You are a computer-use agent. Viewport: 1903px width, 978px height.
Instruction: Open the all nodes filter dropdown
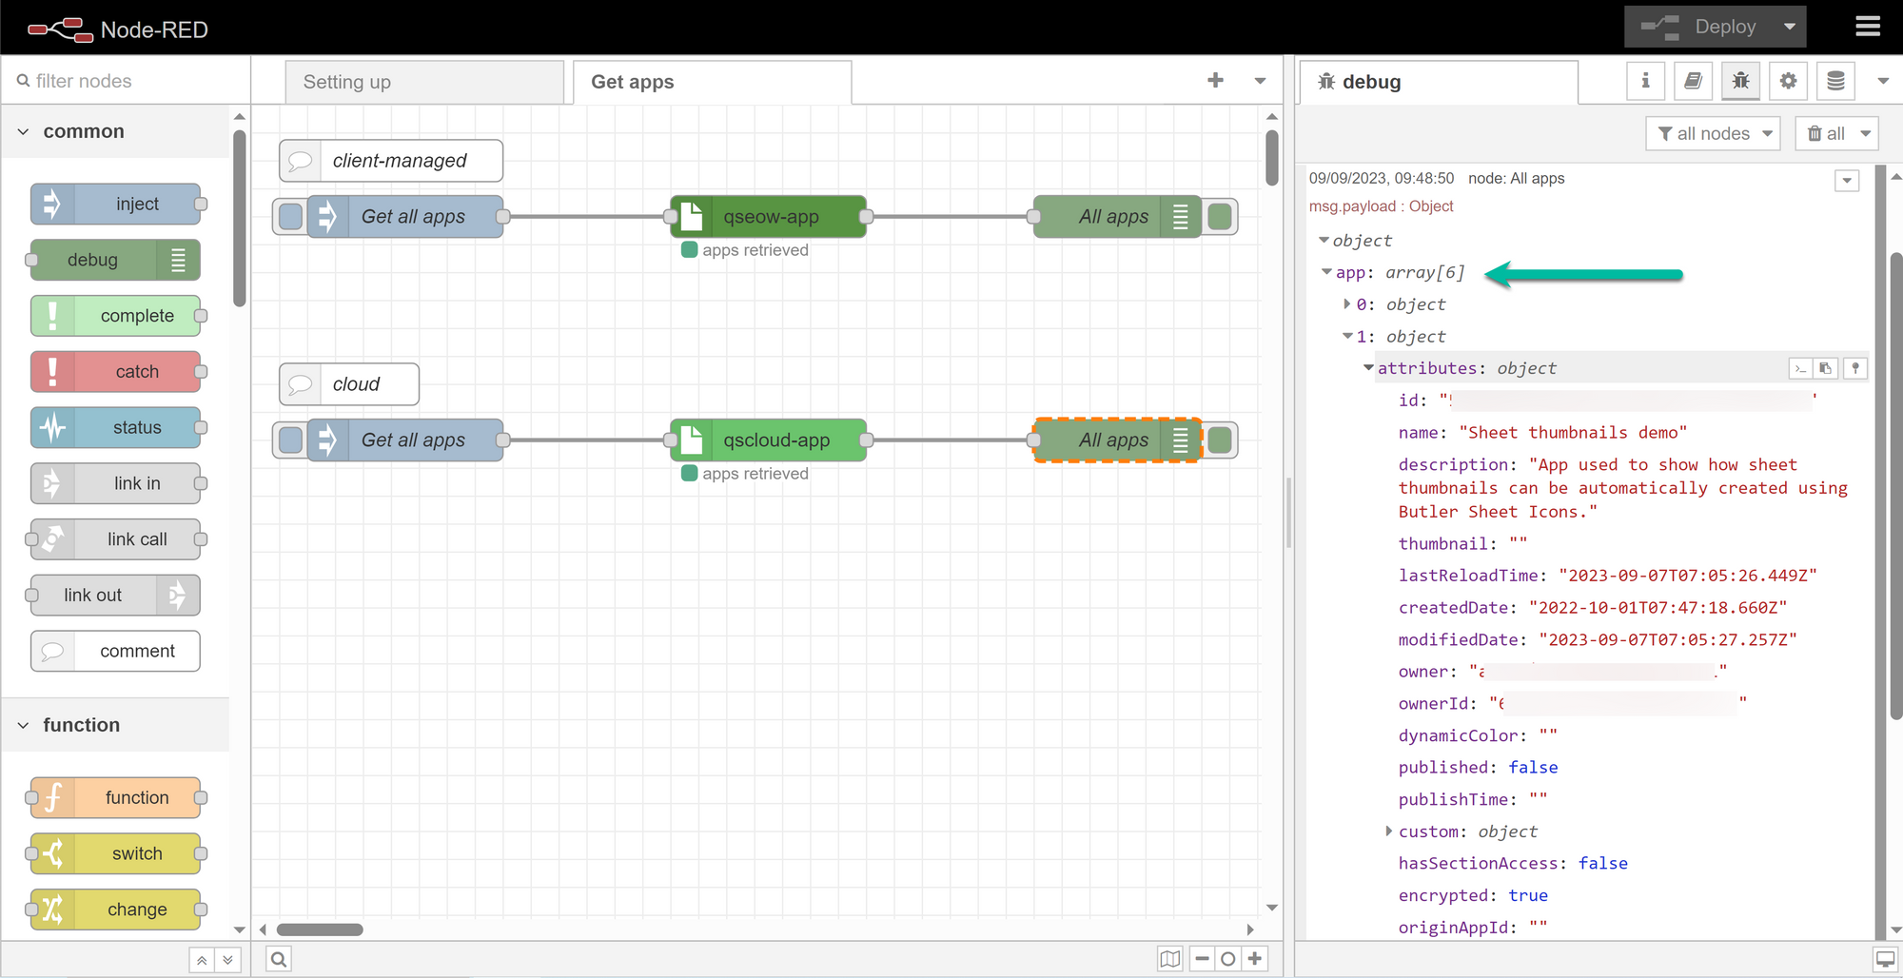[1714, 133]
